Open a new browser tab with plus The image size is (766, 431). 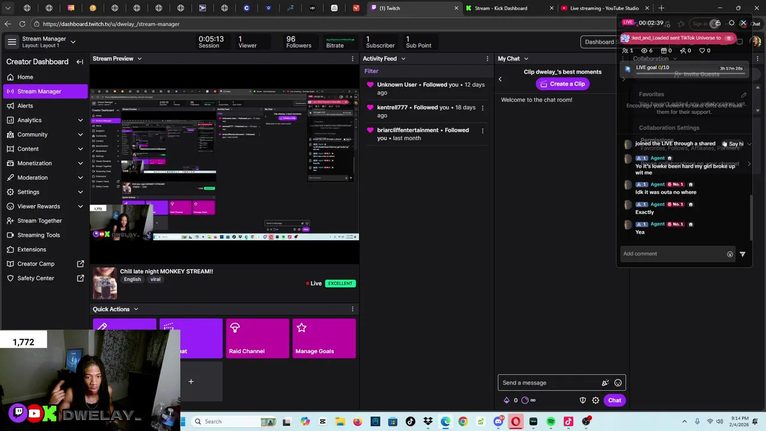pos(661,8)
